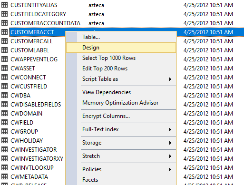The height and width of the screenshot is (185, 244).
Task: Select the table icon beside CWDOMAIN
Action: coord(4,114)
